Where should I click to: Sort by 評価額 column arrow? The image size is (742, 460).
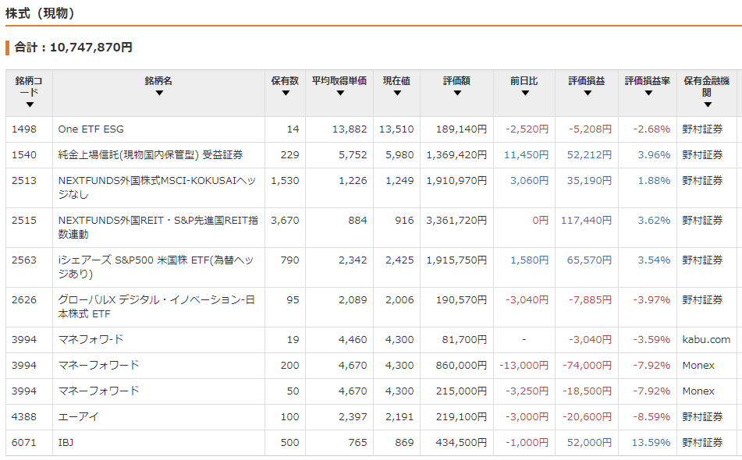(457, 93)
